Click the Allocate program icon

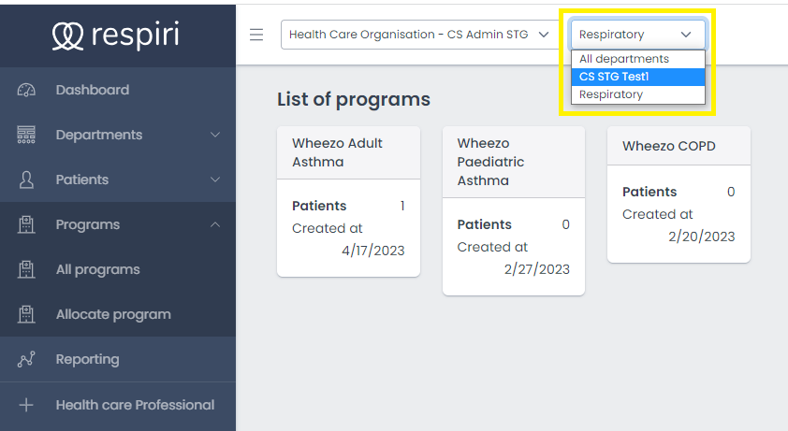pos(26,314)
